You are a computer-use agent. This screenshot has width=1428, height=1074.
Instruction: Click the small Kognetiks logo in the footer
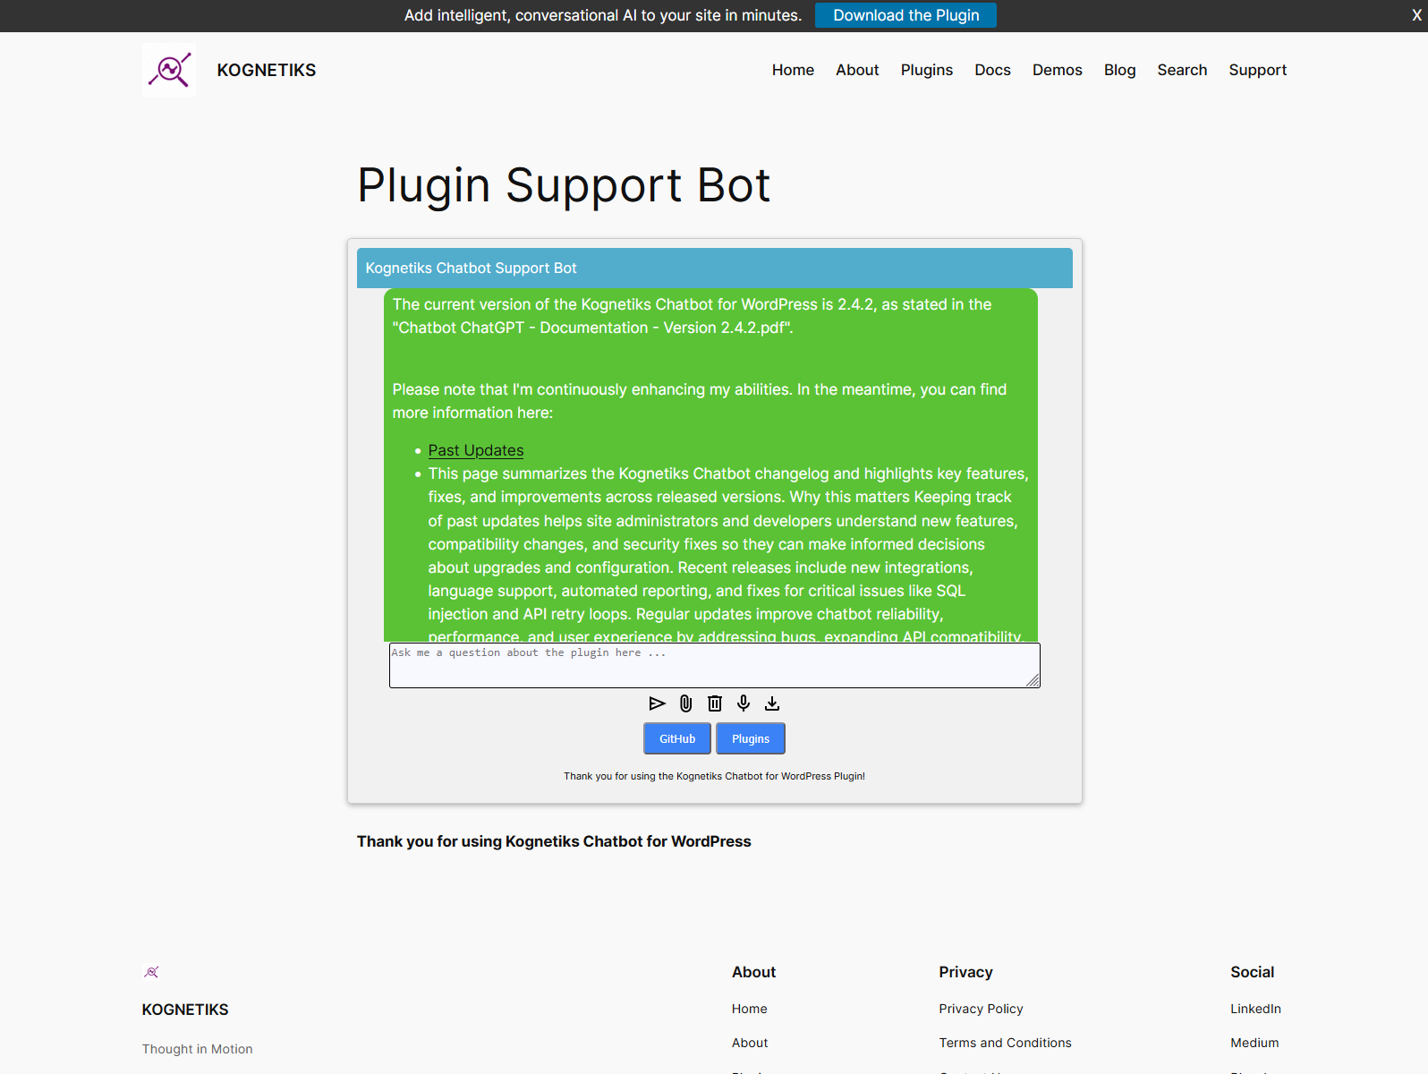point(152,972)
